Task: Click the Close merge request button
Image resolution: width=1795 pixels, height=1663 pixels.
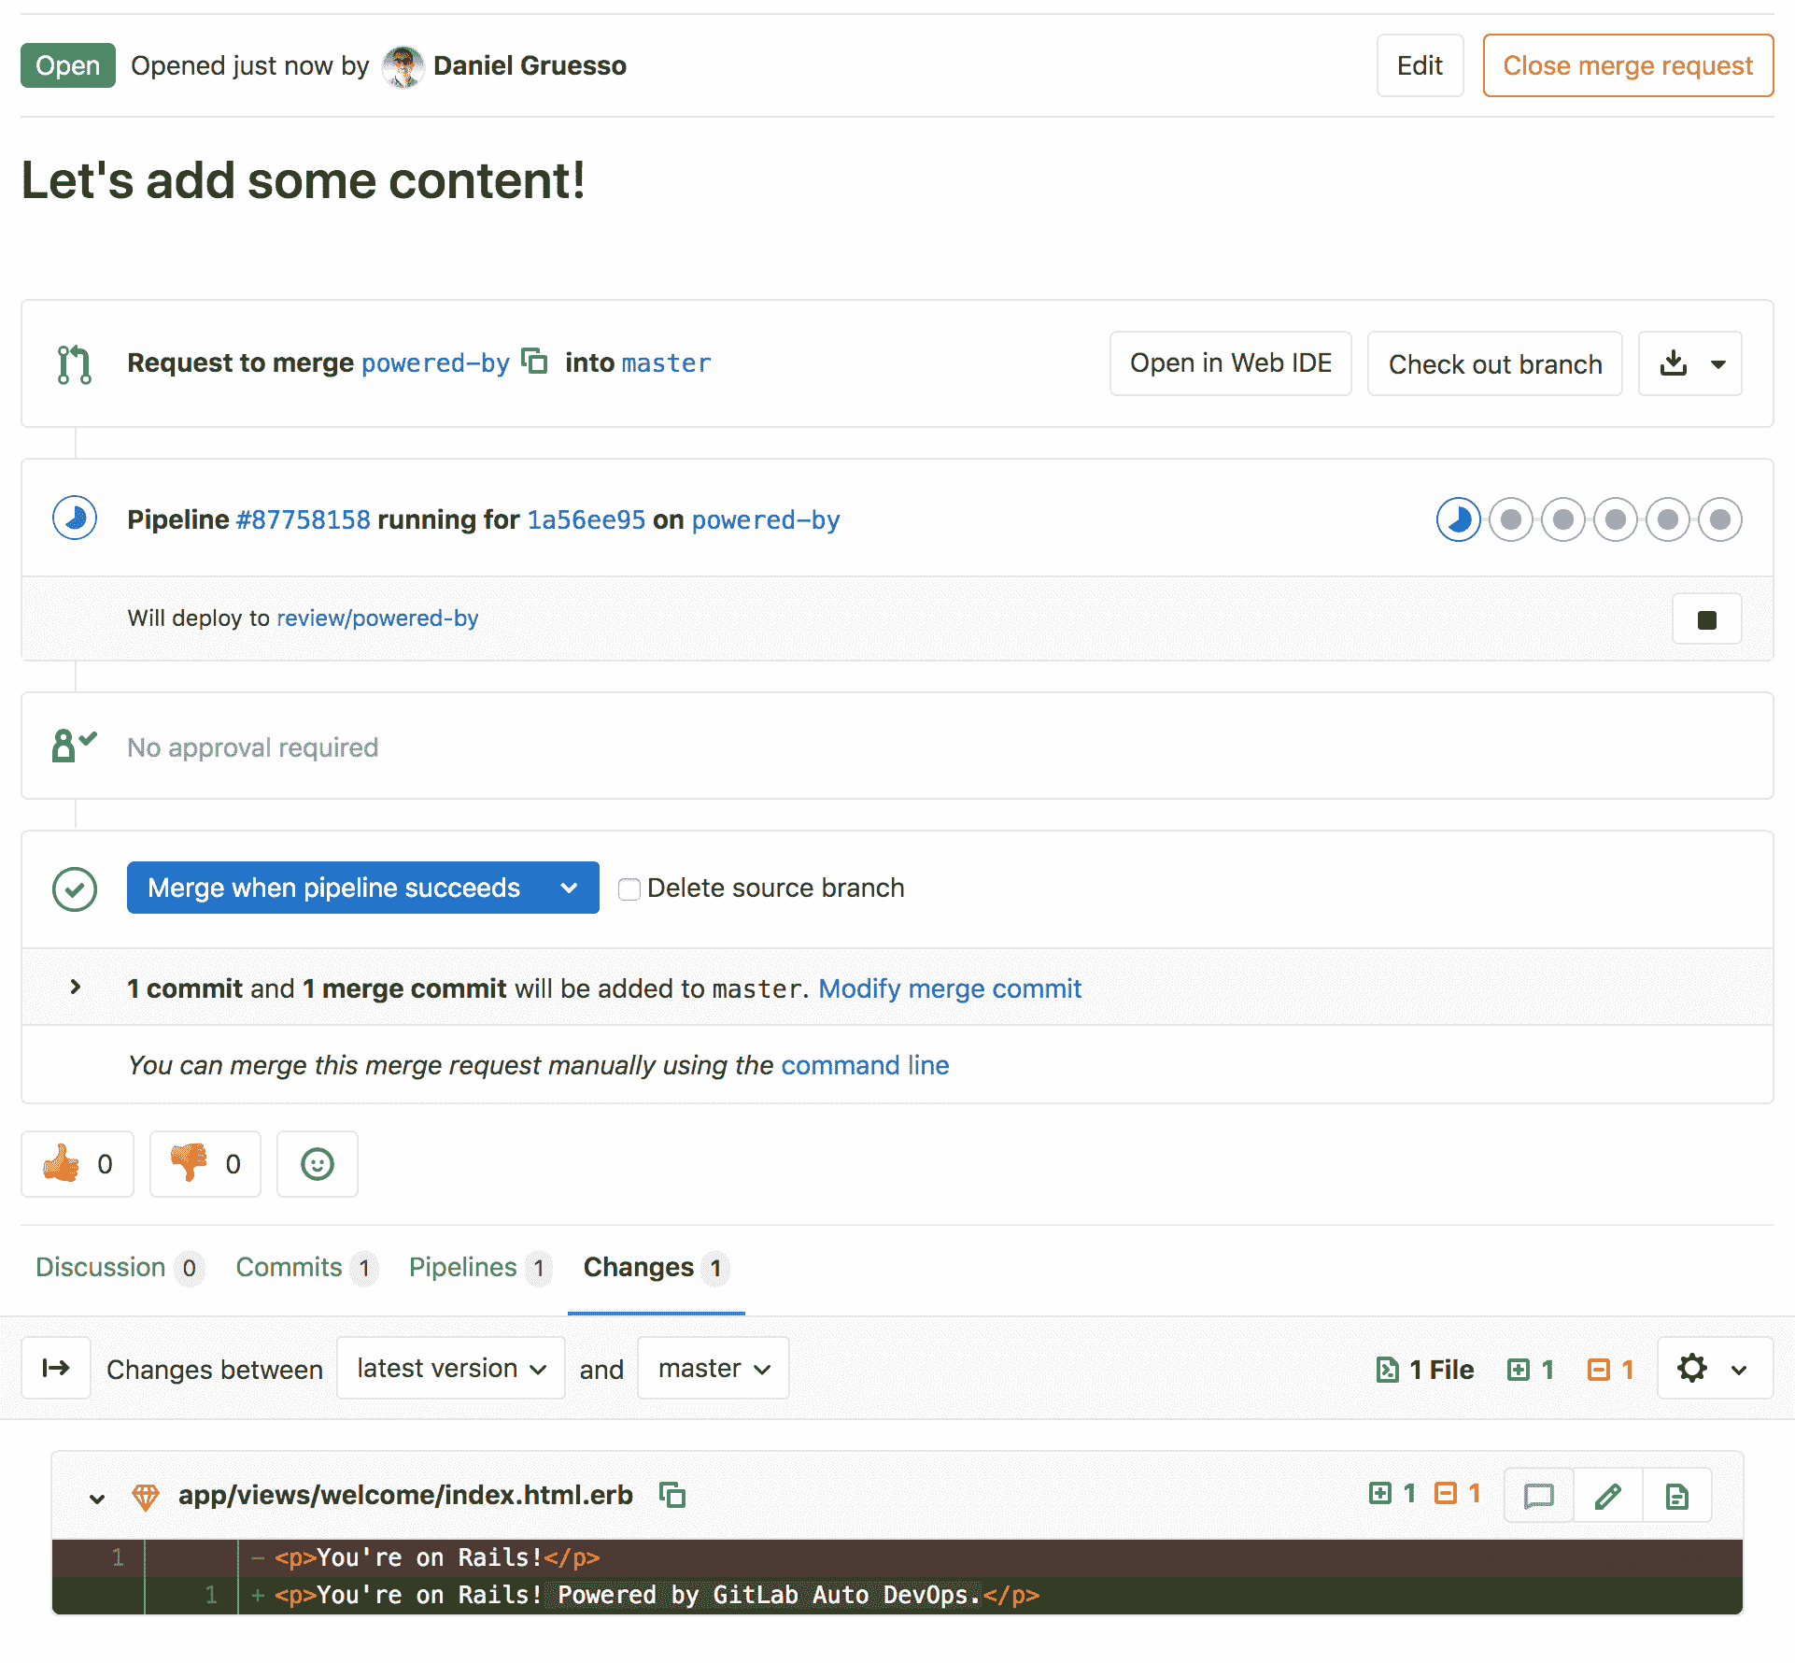Action: tap(1627, 65)
